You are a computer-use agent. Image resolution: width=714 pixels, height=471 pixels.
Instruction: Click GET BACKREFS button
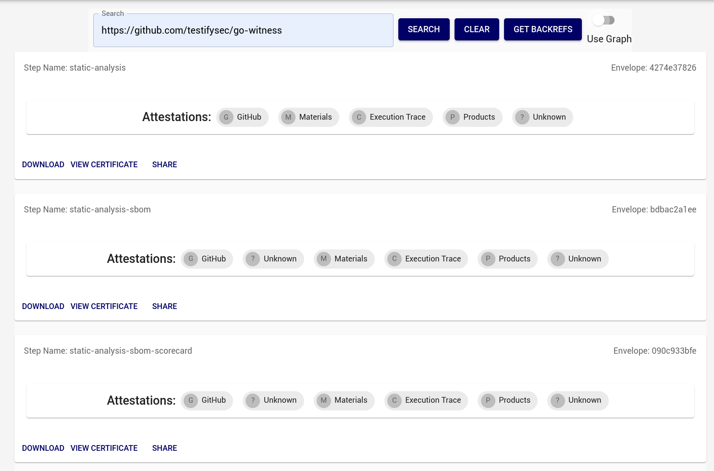pyautogui.click(x=543, y=29)
